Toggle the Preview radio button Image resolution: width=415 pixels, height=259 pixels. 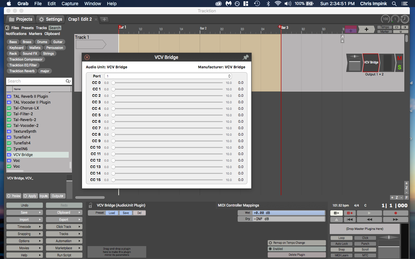[x=14, y=196]
